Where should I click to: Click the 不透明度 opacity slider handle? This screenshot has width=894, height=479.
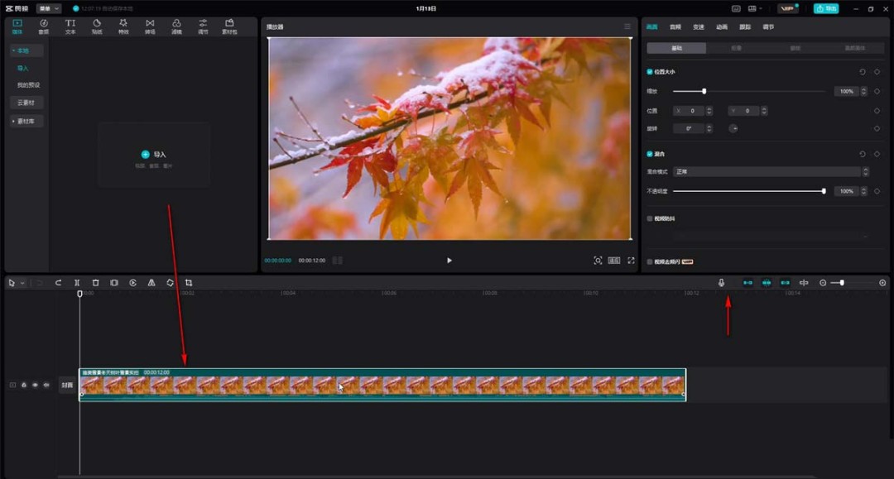824,191
